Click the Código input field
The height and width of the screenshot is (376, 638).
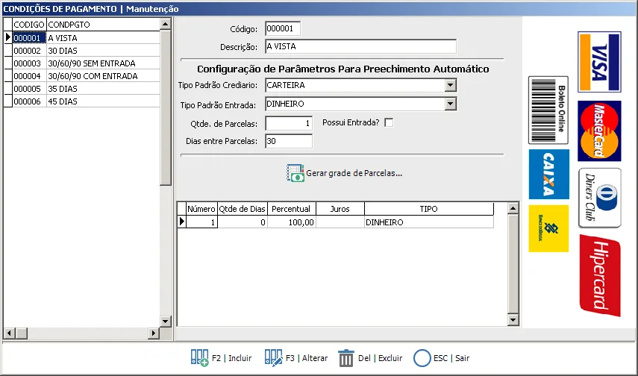tap(283, 28)
